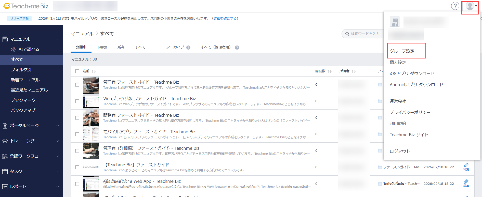Open the Webブラウザ版 ファーストガイド manual title

(x=150, y=99)
